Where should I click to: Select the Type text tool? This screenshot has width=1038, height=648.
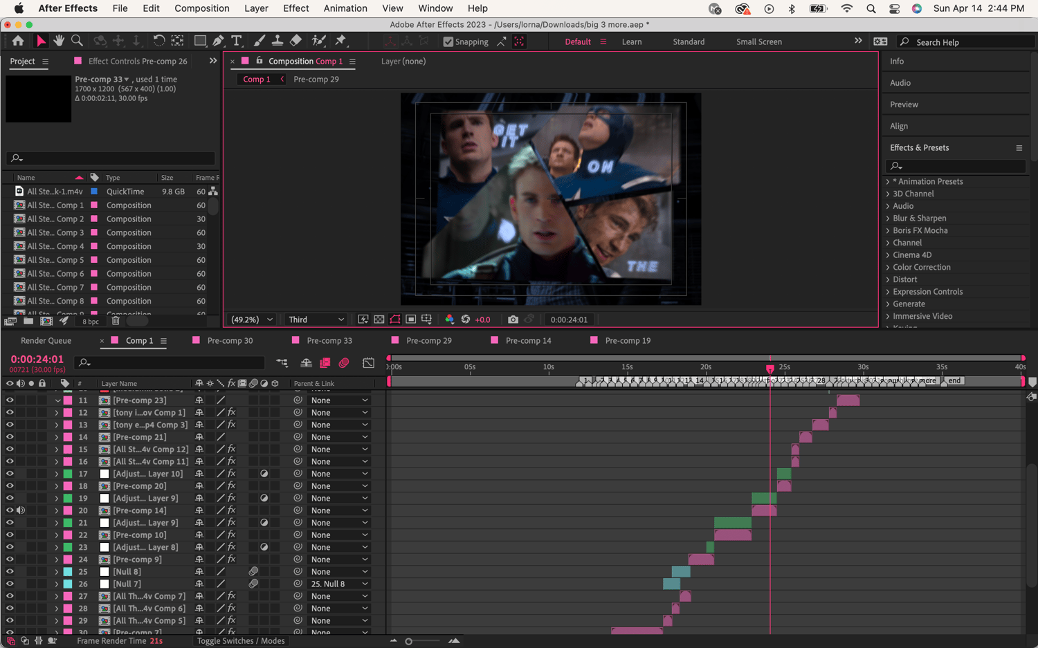[237, 41]
